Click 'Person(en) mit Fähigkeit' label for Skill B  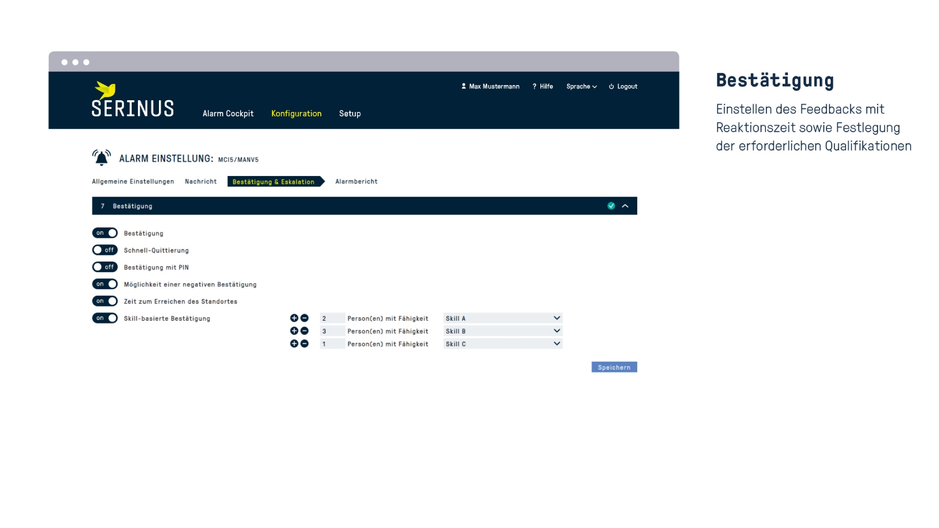(x=388, y=331)
